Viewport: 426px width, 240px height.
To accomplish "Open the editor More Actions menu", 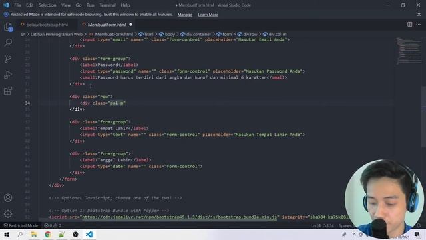I will [418, 25].
